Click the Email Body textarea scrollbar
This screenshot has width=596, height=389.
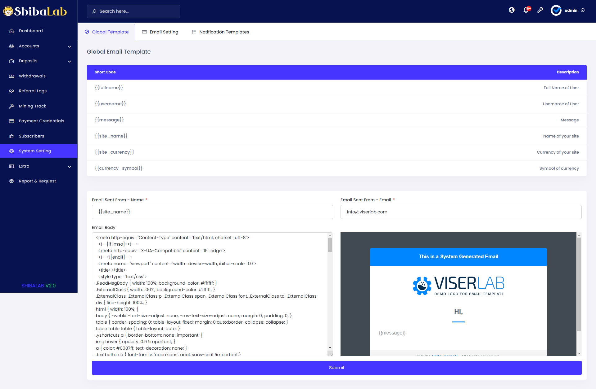[330, 245]
